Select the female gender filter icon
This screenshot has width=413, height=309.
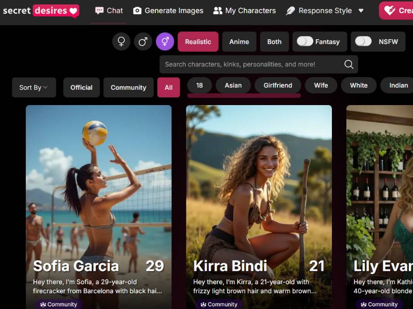(x=121, y=42)
